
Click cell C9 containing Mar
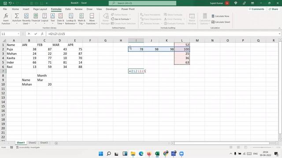click(44, 80)
